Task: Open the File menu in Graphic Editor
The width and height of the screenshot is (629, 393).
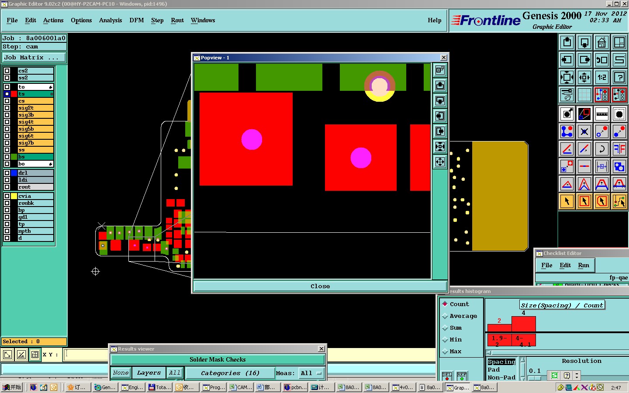Action: click(x=12, y=20)
